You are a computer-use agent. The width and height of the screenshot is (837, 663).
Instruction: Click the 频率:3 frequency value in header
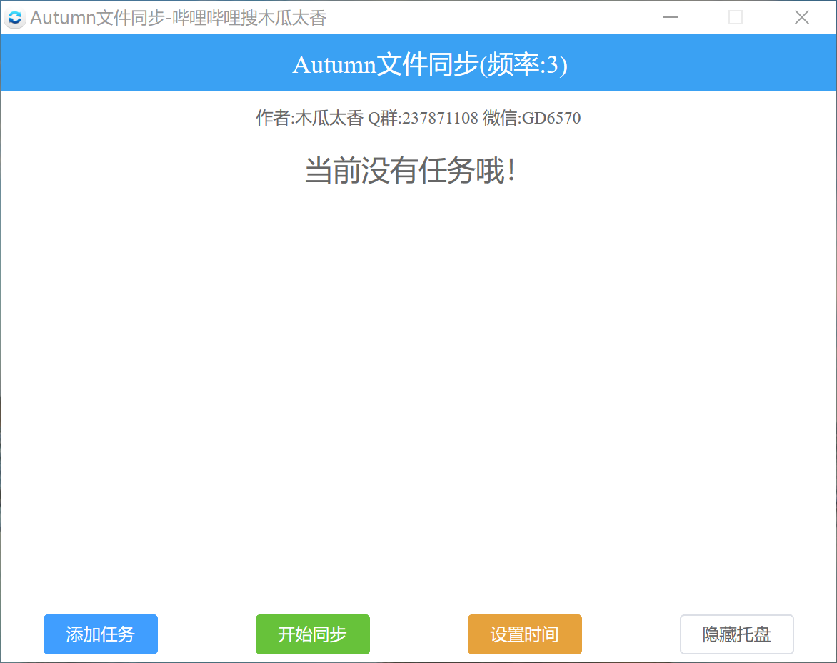coord(525,66)
